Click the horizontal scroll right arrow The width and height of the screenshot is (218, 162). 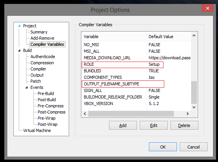click(x=188, y=114)
